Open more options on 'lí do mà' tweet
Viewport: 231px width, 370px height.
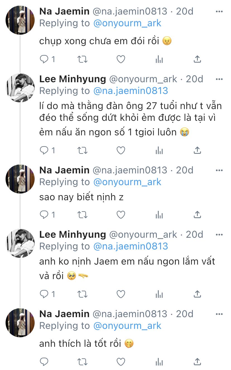pos(220,79)
